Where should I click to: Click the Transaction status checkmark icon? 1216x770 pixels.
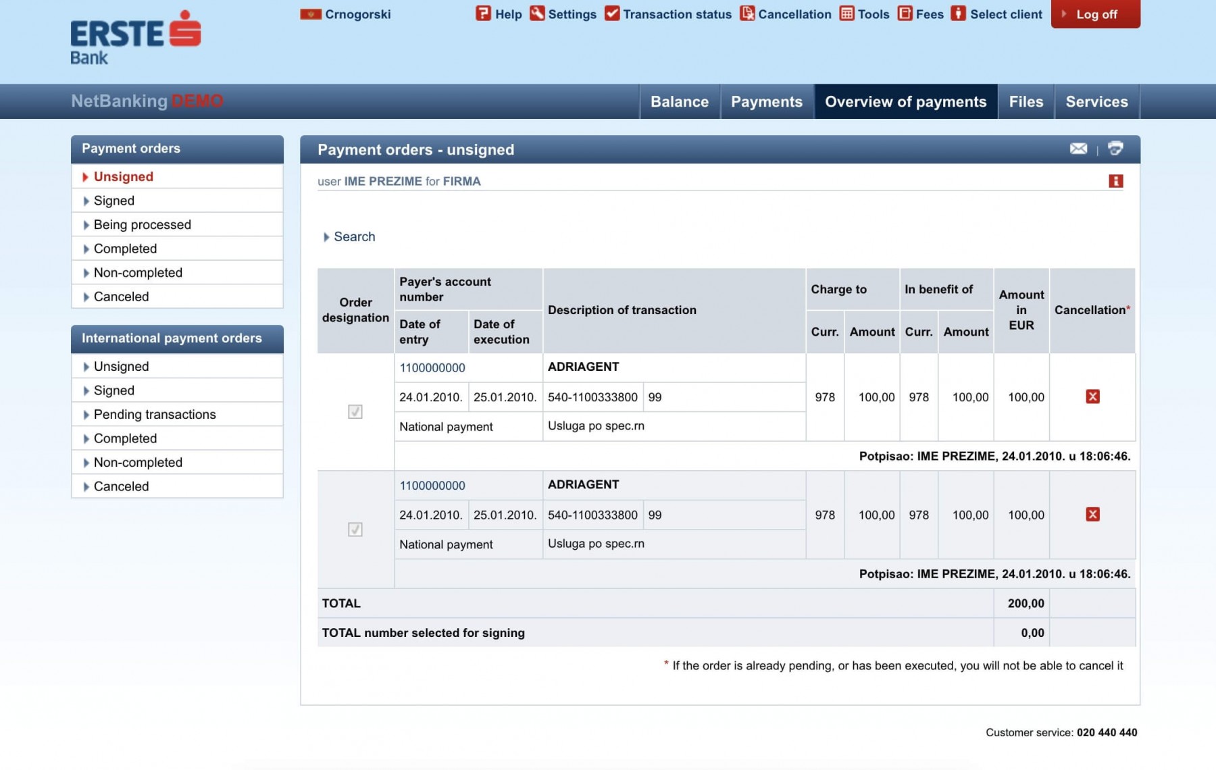pos(612,14)
